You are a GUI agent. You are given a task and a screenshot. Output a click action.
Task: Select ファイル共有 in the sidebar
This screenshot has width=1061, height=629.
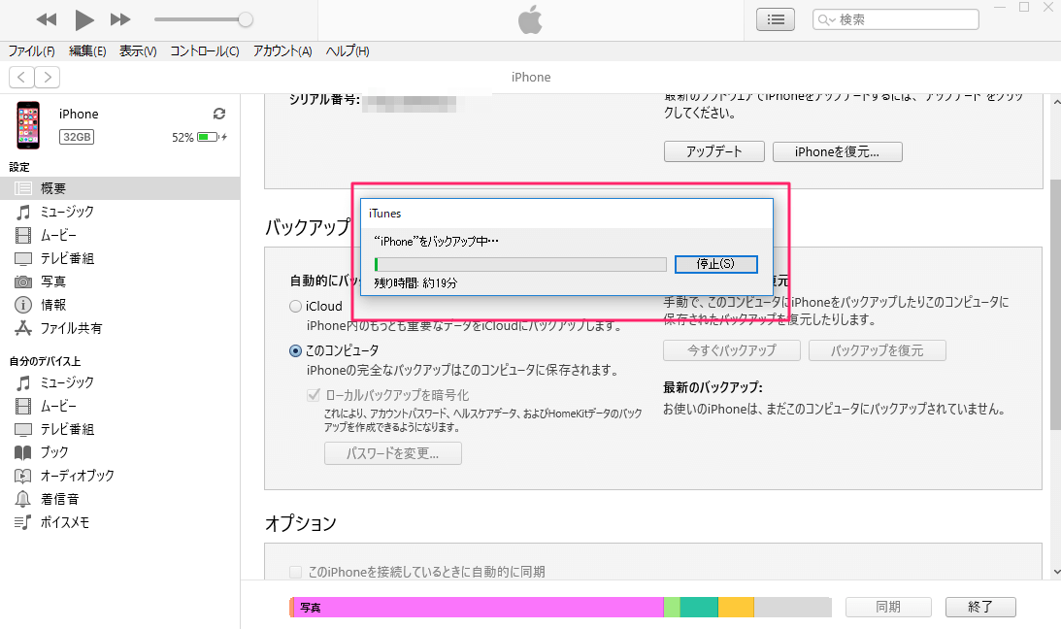point(71,328)
